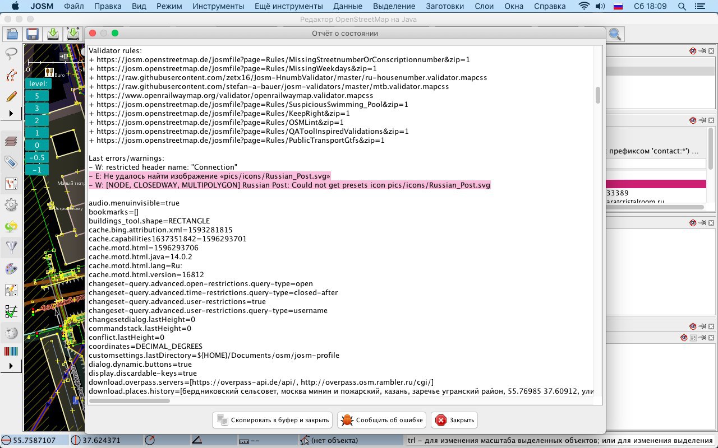Click the Save floppy disk icon
718x448 pixels.
pyautogui.click(x=32, y=34)
